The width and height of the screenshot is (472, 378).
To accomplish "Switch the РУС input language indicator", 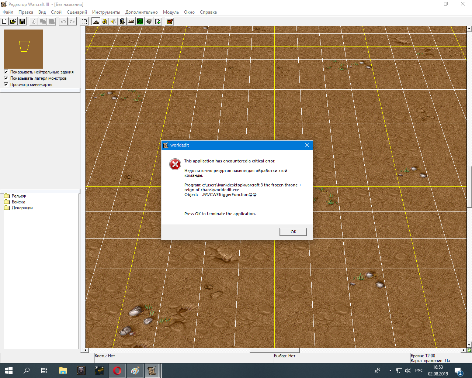I will (x=419, y=371).
